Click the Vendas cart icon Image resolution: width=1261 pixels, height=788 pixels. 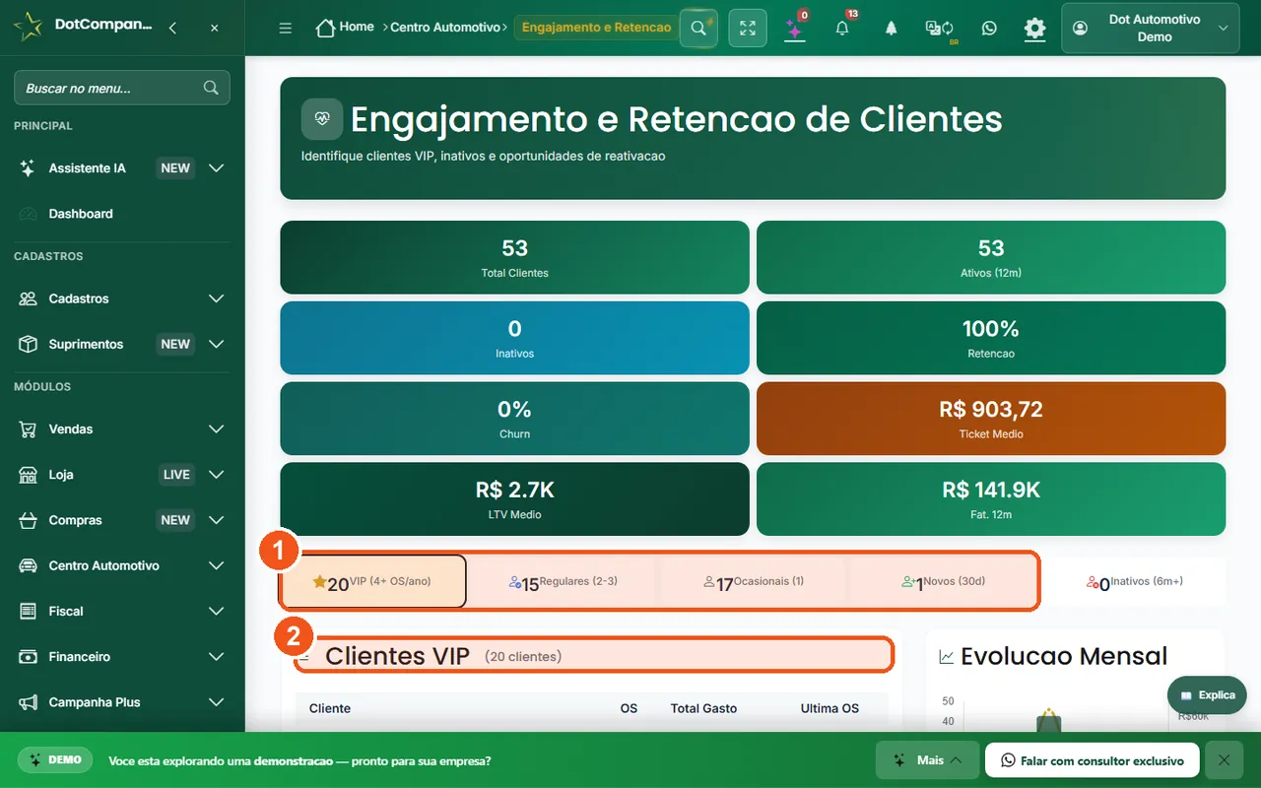pos(28,428)
